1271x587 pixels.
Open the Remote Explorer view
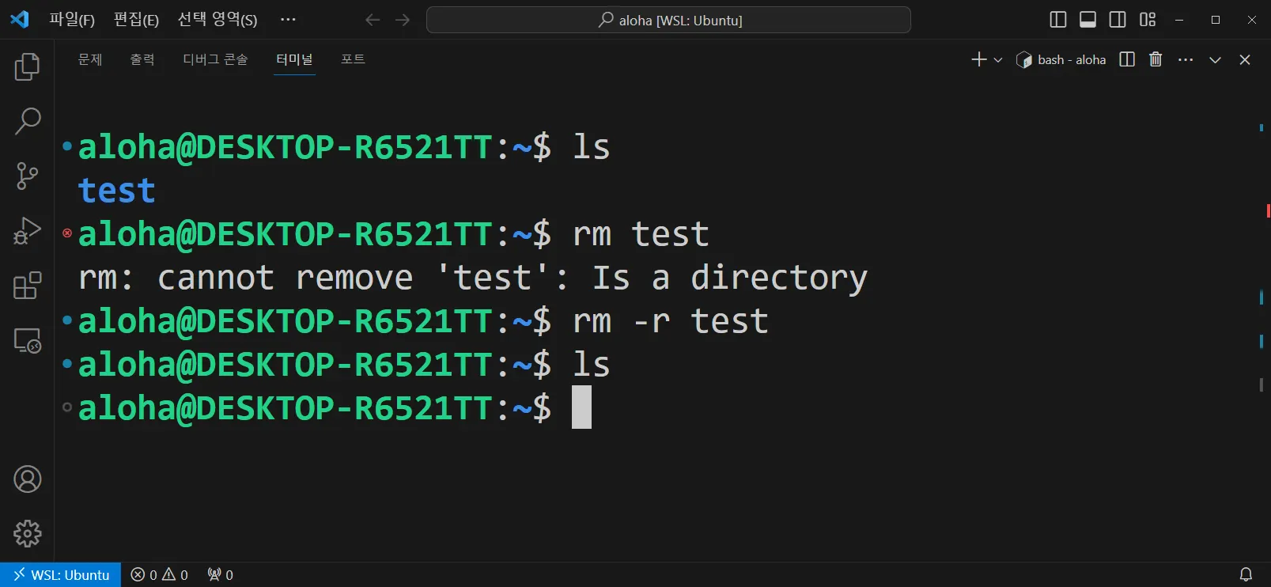coord(27,341)
